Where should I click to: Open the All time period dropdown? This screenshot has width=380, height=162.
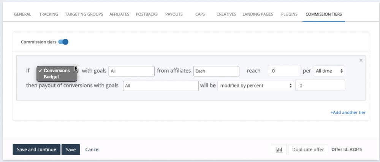[x=329, y=71]
